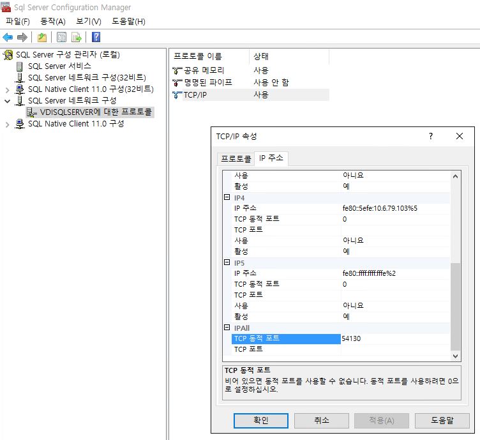Select SQL Server 구성 관리자 (로컬) root

tap(68, 55)
